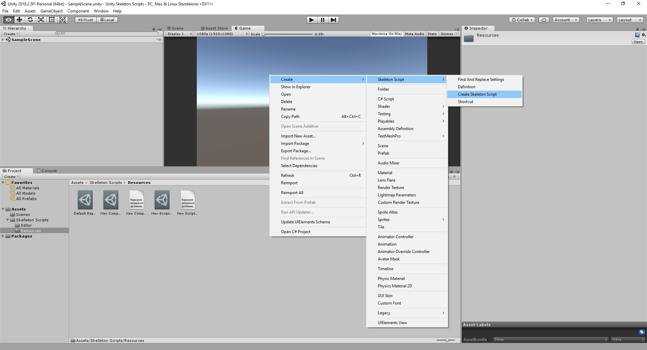Switch to the Console tab

[x=47, y=171]
